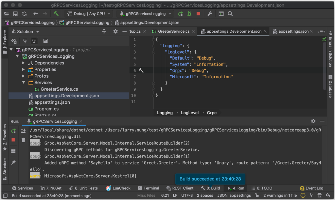Collapse the gRPCServicesLogging solution root node

[11, 50]
